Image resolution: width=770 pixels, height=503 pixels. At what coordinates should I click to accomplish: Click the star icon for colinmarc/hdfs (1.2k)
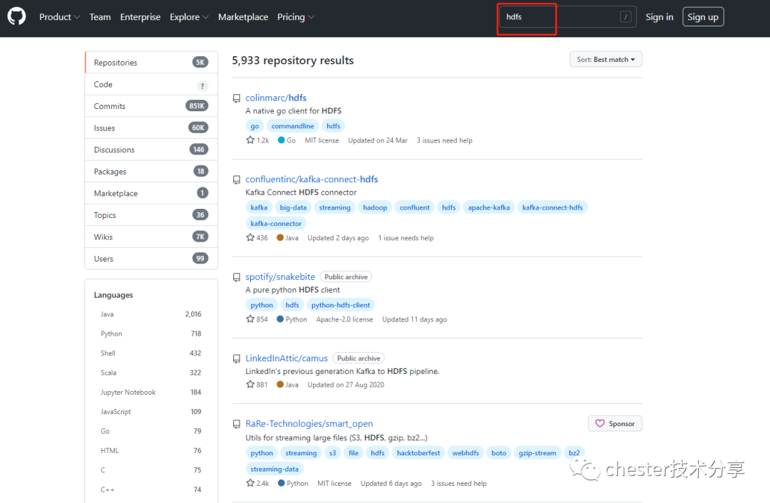[x=250, y=140]
